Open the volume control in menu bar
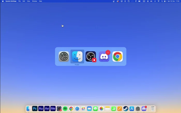The height and width of the screenshot is (113, 181). coord(151,1)
